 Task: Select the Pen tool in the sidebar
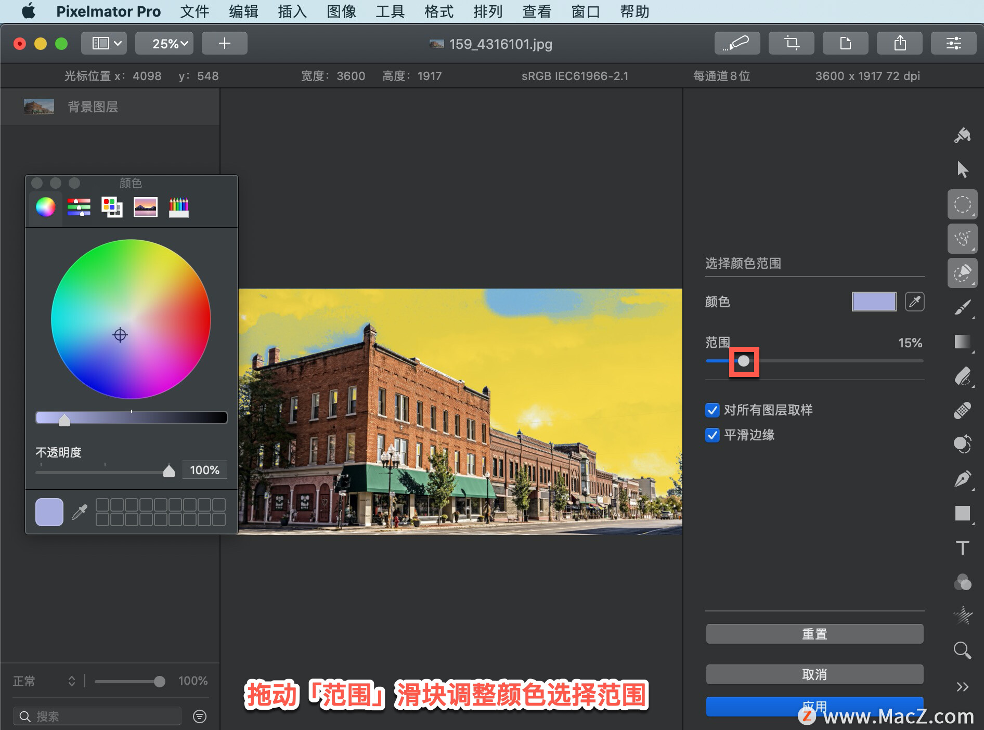963,478
